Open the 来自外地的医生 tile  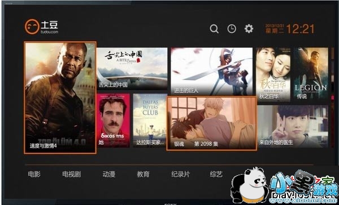[293, 127]
